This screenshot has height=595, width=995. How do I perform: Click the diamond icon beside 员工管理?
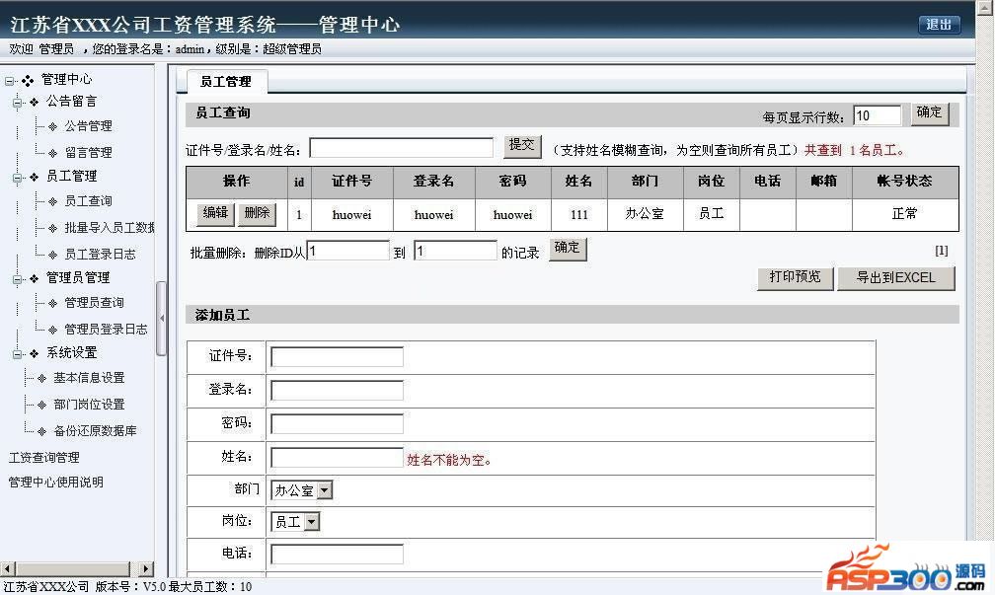click(35, 177)
